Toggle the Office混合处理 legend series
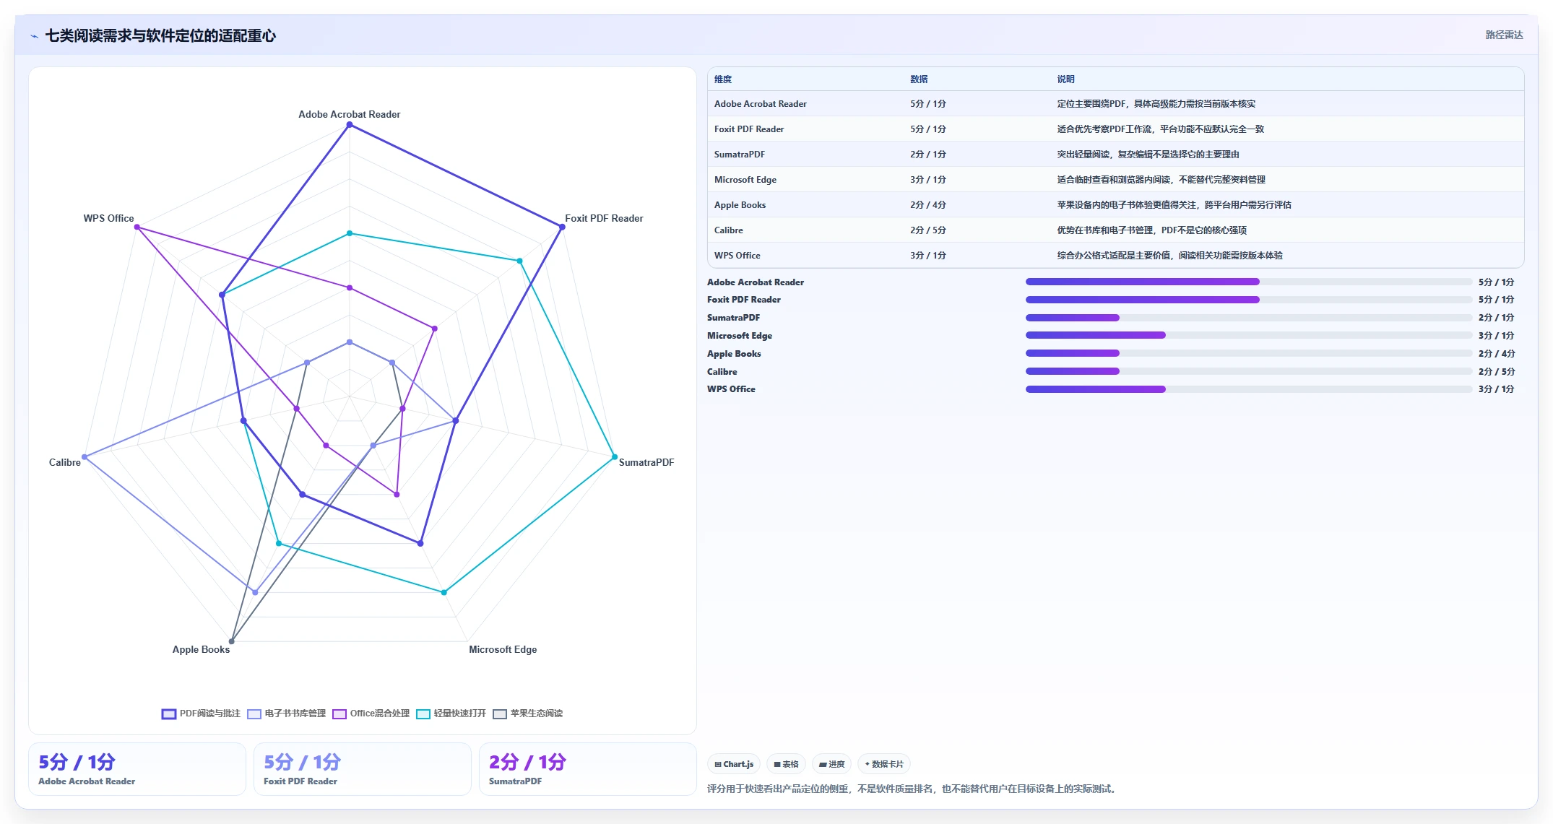1553x824 pixels. coord(371,714)
